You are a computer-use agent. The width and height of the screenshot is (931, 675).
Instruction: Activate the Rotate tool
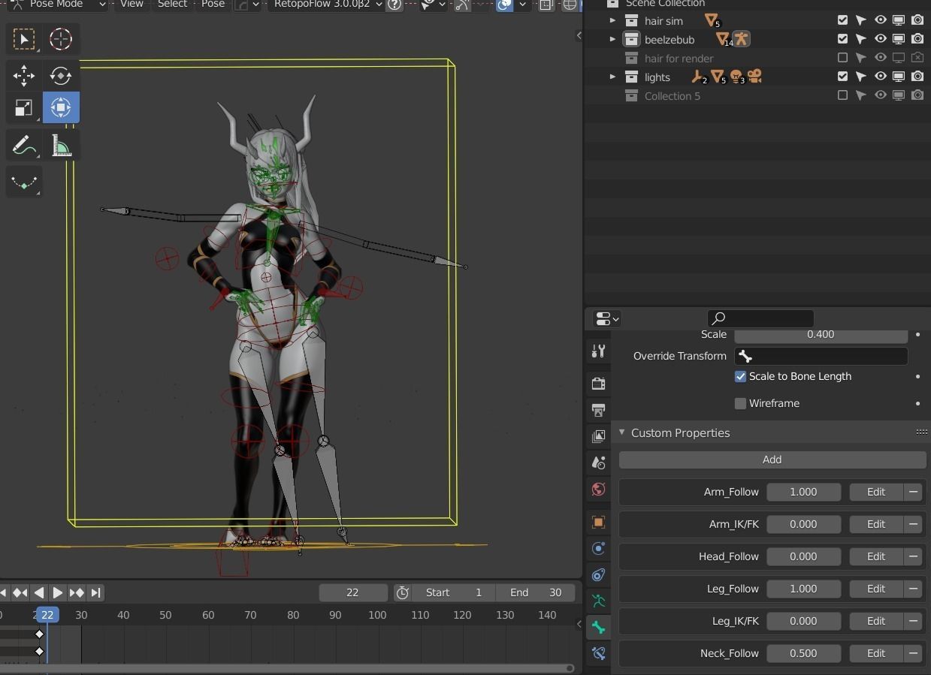point(61,75)
